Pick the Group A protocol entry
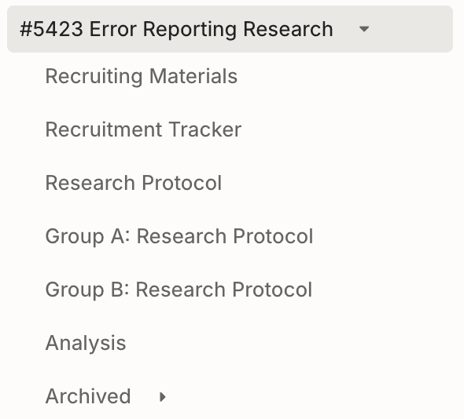 179,236
